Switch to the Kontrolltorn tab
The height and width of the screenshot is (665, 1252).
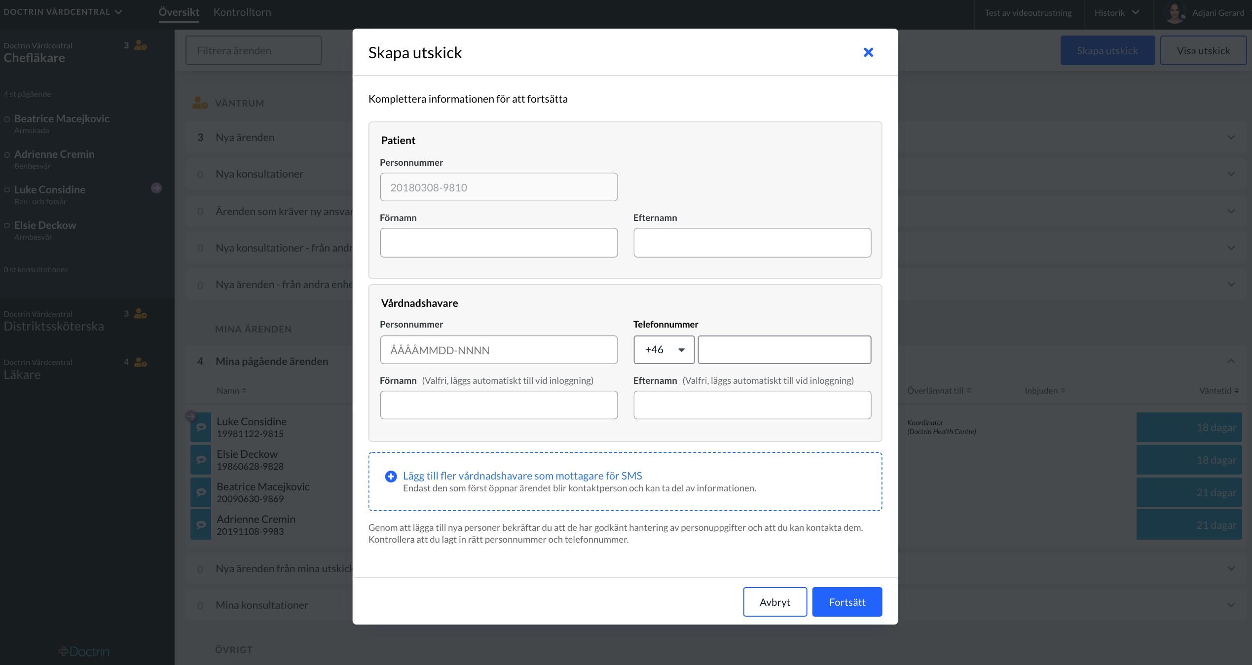[242, 12]
